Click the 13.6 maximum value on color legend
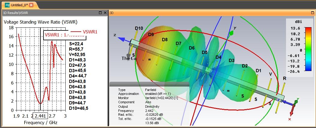 [x=295, y=28]
